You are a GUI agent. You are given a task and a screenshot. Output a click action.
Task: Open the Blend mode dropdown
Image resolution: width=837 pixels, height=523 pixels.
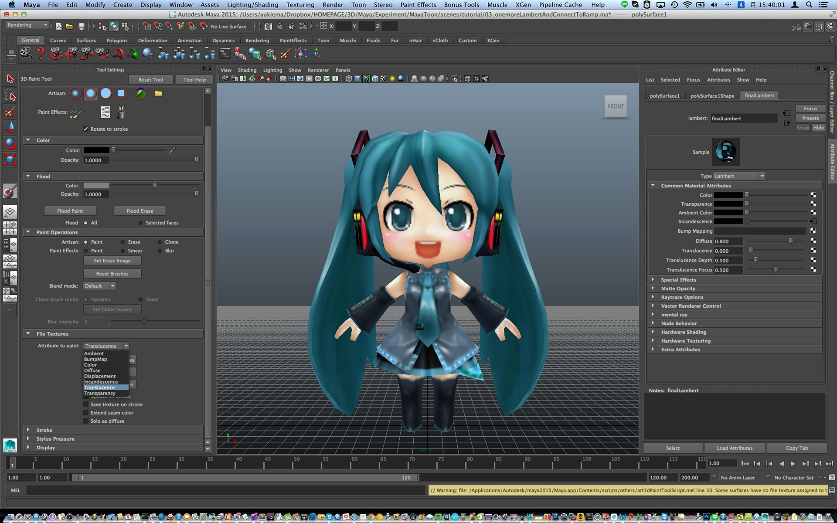coord(100,286)
